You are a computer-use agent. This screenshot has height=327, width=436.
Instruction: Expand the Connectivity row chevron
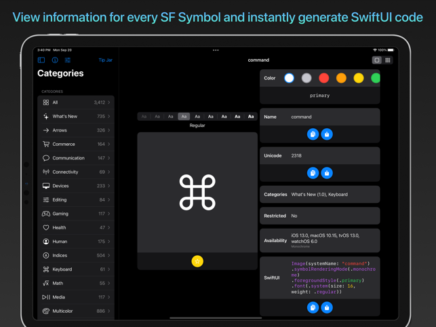tap(109, 172)
